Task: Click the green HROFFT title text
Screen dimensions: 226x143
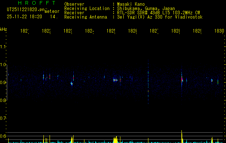Action: (37, 3)
